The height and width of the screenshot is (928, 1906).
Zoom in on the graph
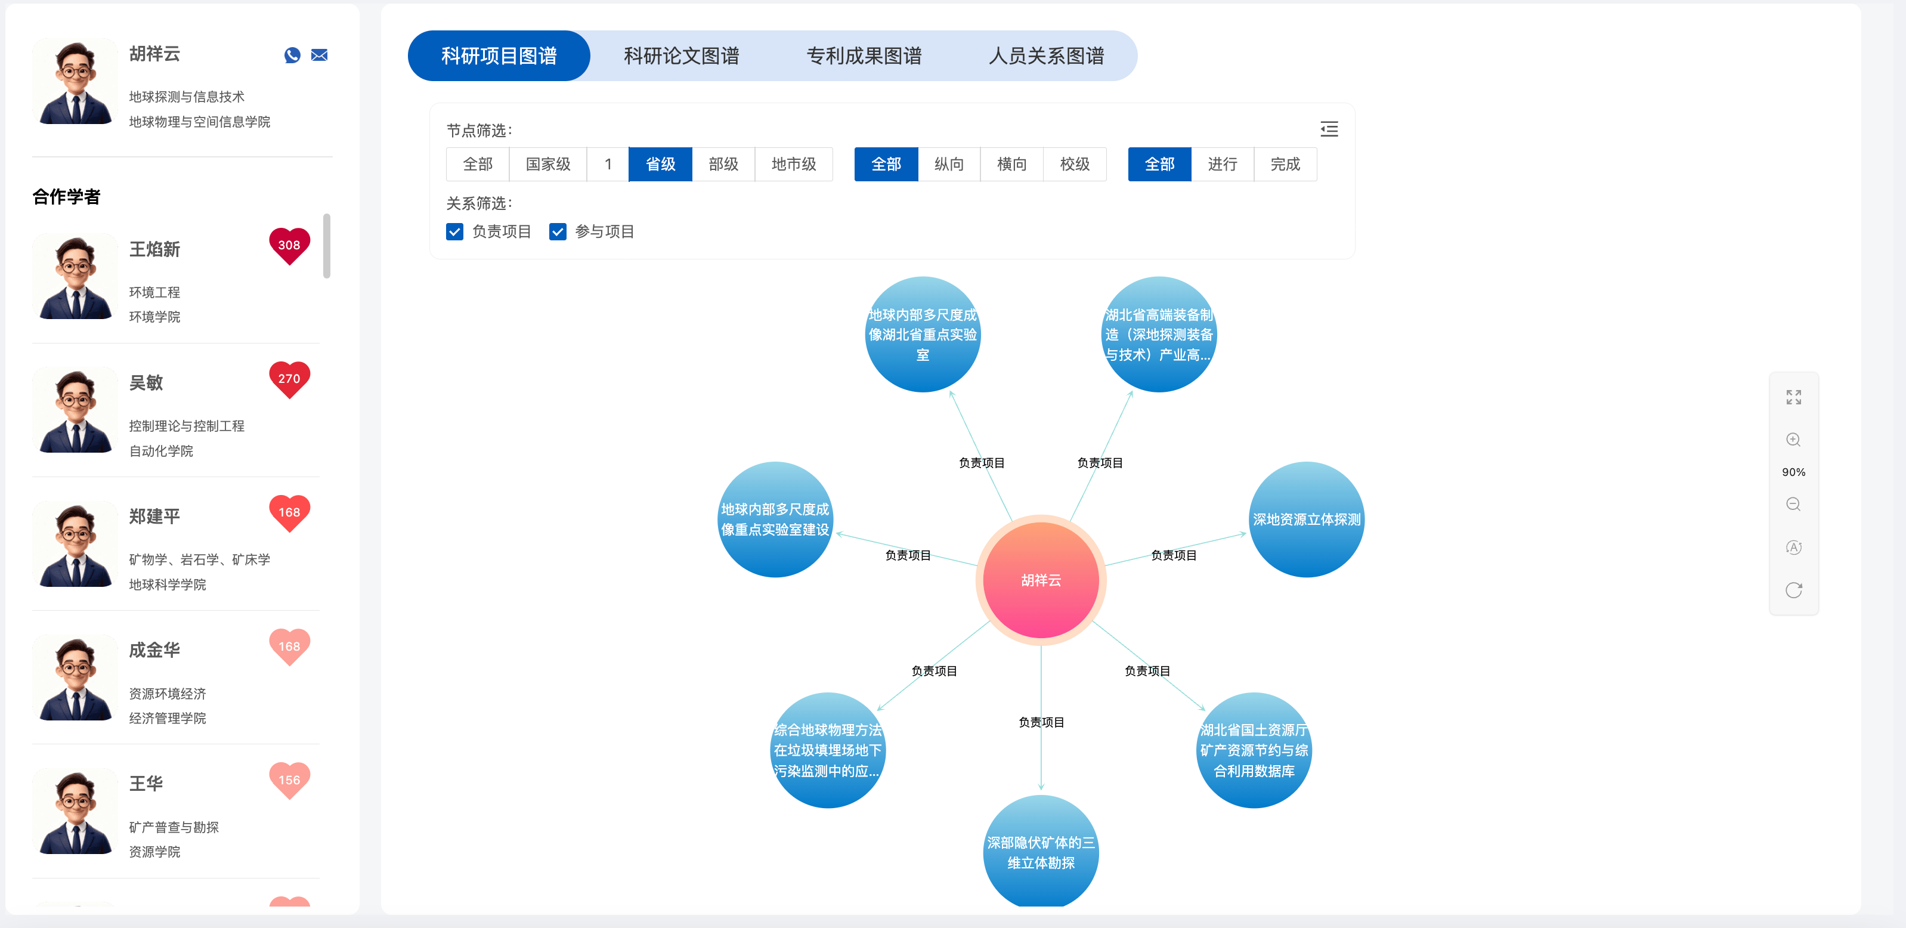tap(1793, 440)
